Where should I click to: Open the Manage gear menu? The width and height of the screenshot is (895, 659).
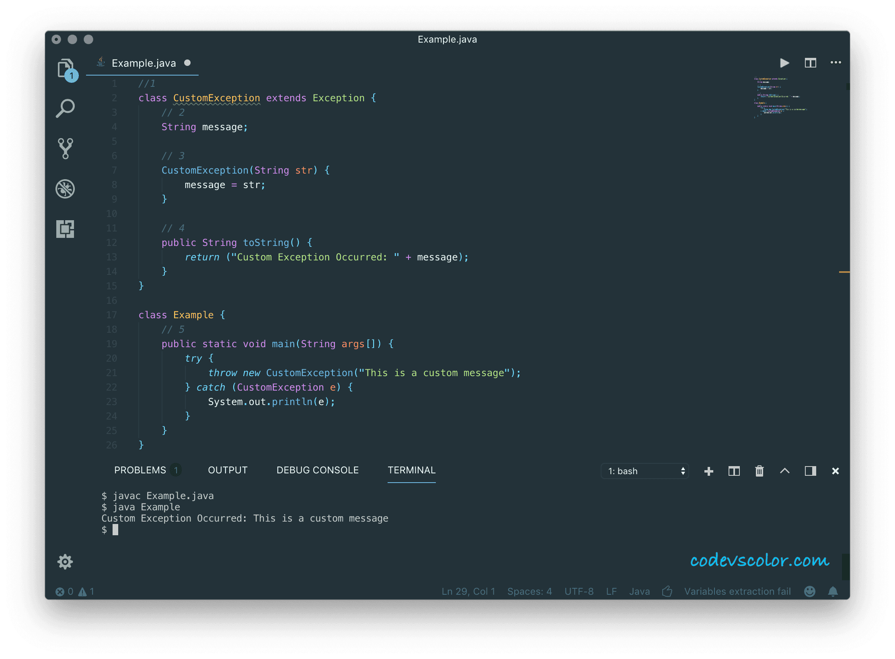[65, 561]
